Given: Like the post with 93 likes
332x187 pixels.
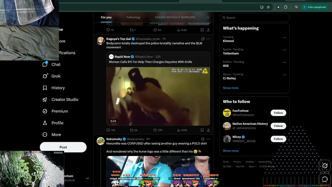Looking at the screenshot, I should coord(157,30).
